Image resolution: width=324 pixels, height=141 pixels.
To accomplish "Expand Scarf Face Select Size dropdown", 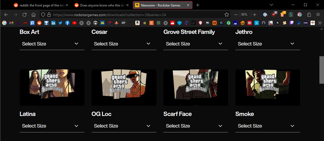I will pyautogui.click(x=196, y=126).
